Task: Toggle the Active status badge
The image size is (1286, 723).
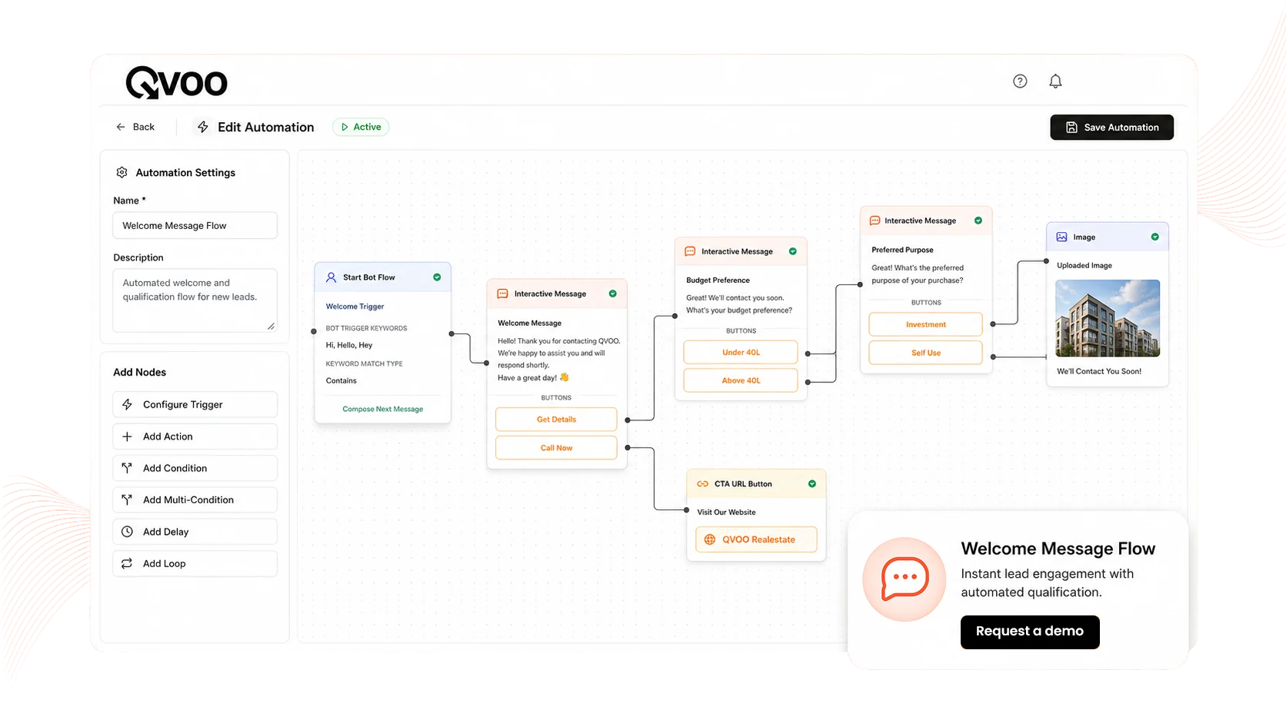Action: 361,127
